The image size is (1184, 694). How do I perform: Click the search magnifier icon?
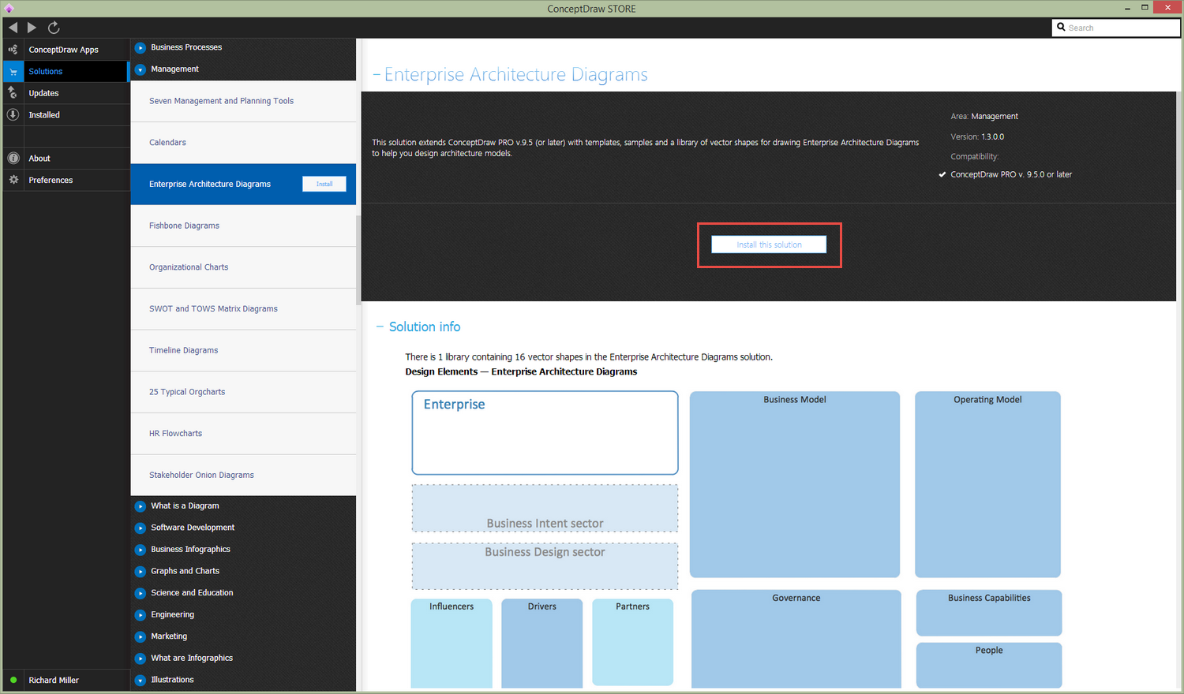pos(1061,27)
